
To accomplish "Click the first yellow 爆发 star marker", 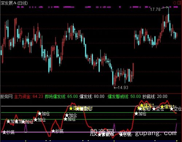I will pyautogui.click(x=71, y=109).
